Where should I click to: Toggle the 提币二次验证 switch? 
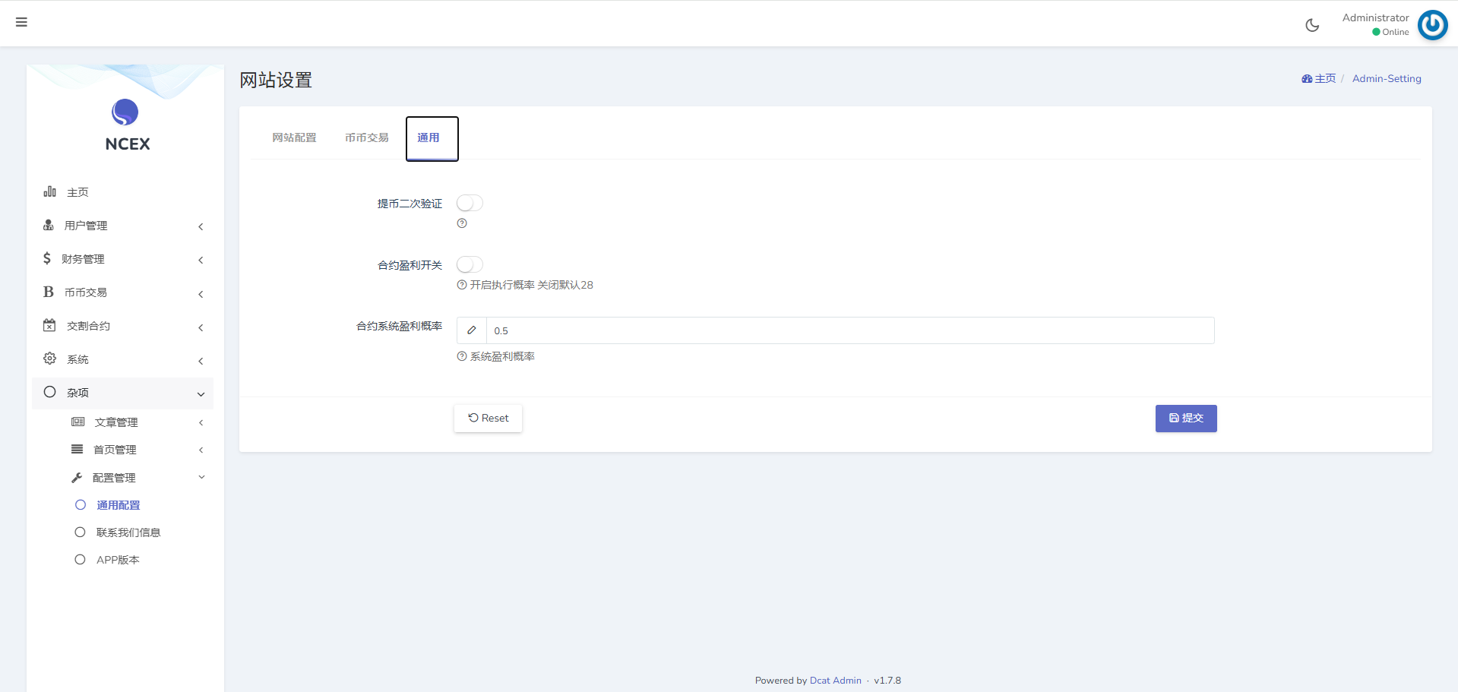tap(470, 203)
